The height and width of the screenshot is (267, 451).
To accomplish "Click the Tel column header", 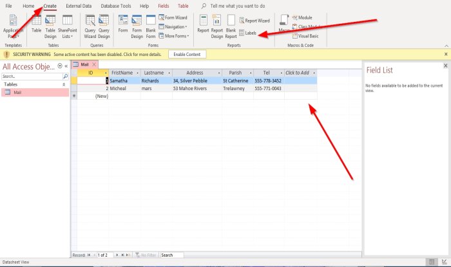I will (x=269, y=73).
